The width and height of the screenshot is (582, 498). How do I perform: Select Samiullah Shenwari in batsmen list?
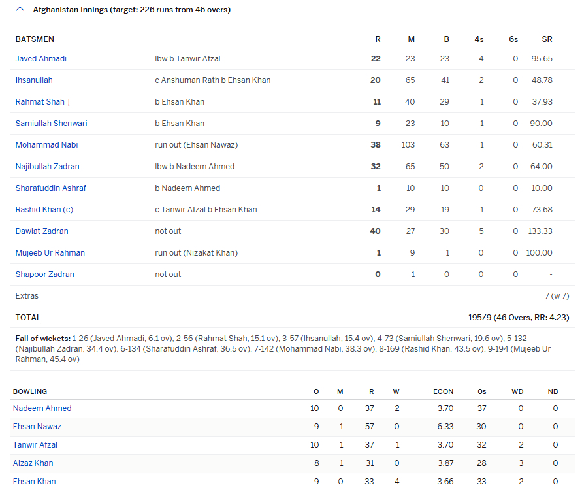click(51, 124)
